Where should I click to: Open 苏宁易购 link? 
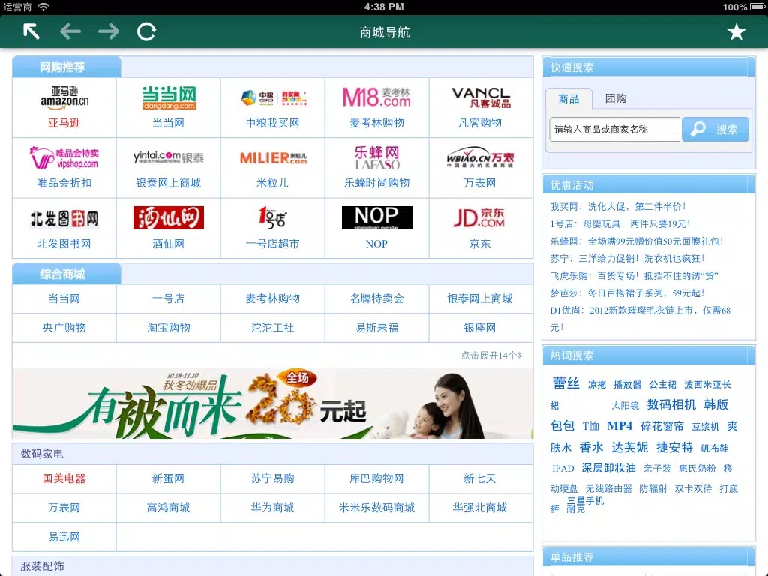pyautogui.click(x=273, y=479)
